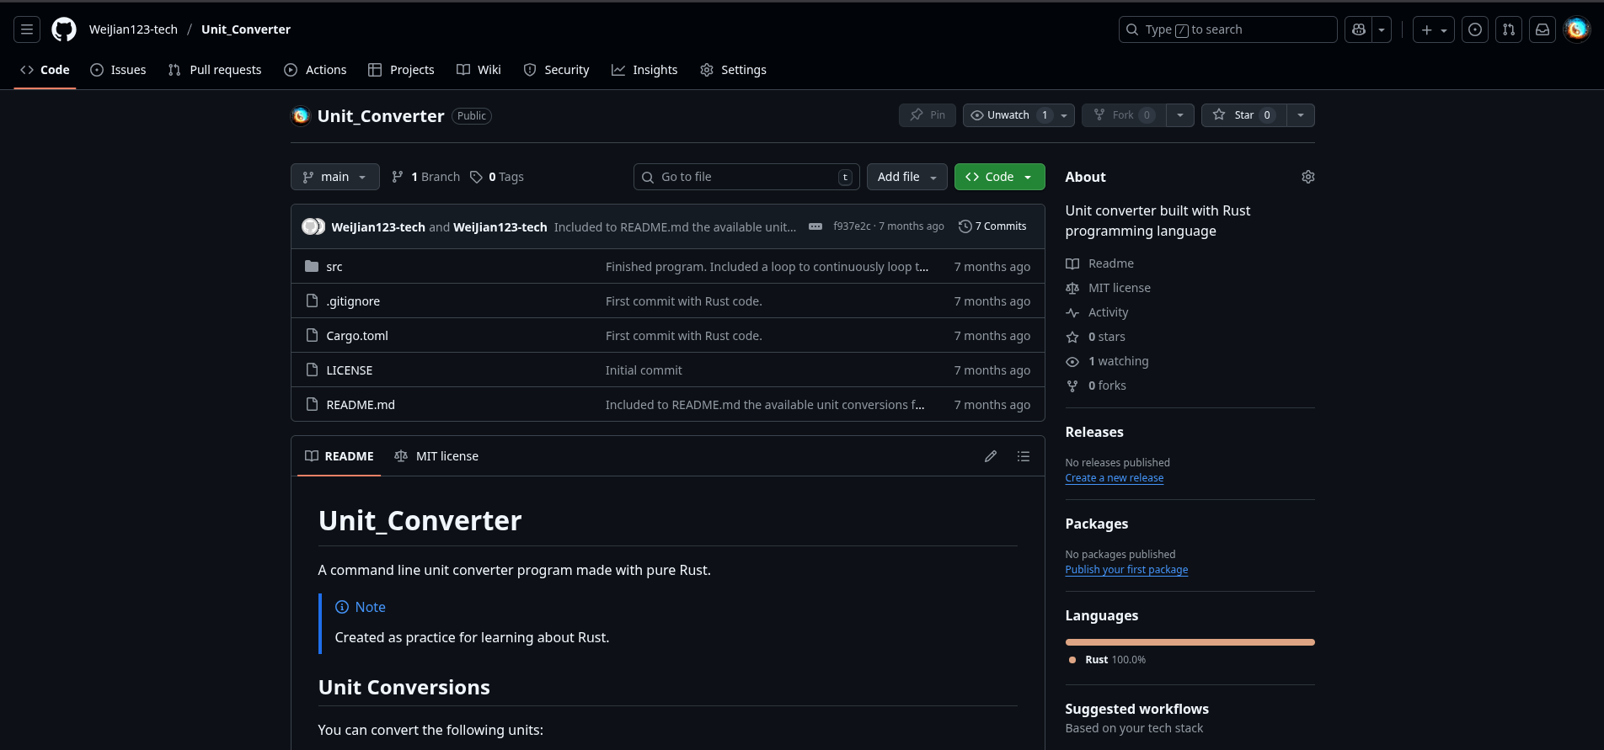Image resolution: width=1604 pixels, height=750 pixels.
Task: Open .gitignore file
Action: pos(353,301)
